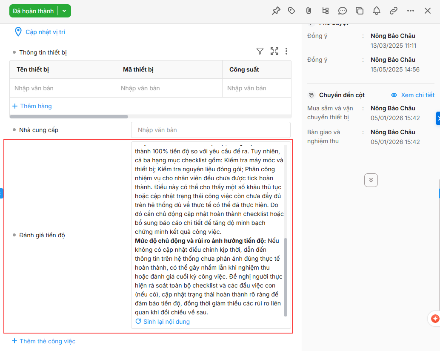Click the orange AI assistant floating button
Screen dimensions: 440x351
[x=435, y=319]
